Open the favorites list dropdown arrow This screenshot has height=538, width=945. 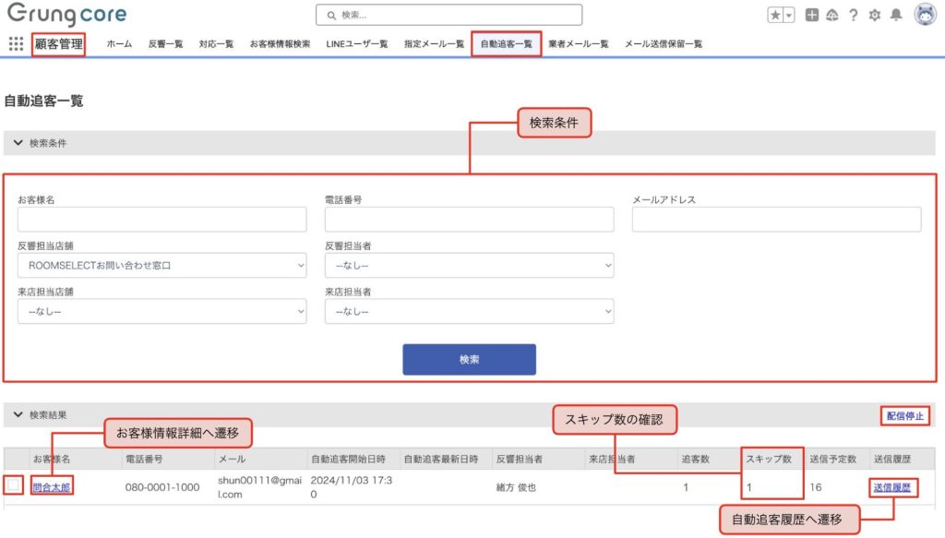click(x=789, y=15)
